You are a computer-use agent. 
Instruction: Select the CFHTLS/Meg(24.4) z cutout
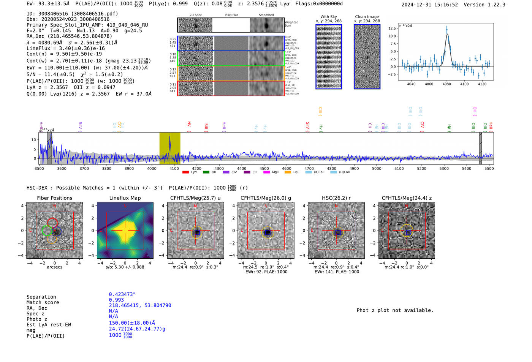coord(407,231)
